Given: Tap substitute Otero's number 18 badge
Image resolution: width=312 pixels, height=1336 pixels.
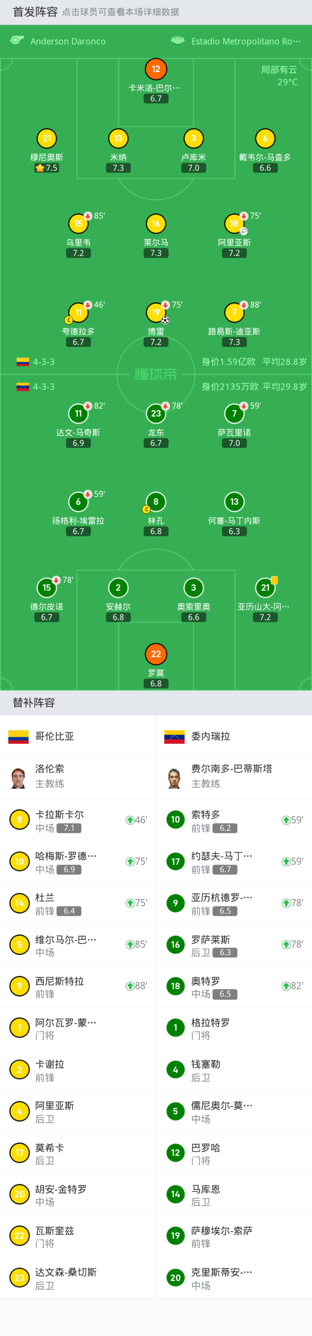Looking at the screenshot, I should 175,986.
